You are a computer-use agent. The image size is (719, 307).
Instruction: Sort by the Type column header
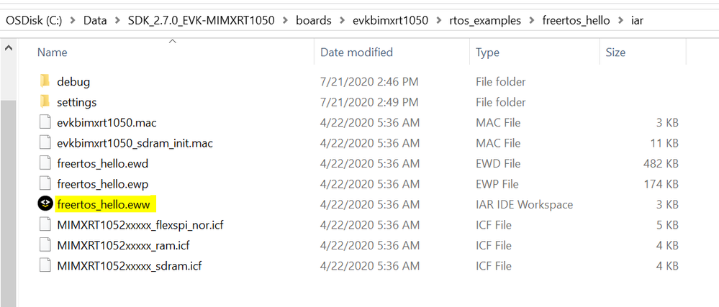[487, 52]
